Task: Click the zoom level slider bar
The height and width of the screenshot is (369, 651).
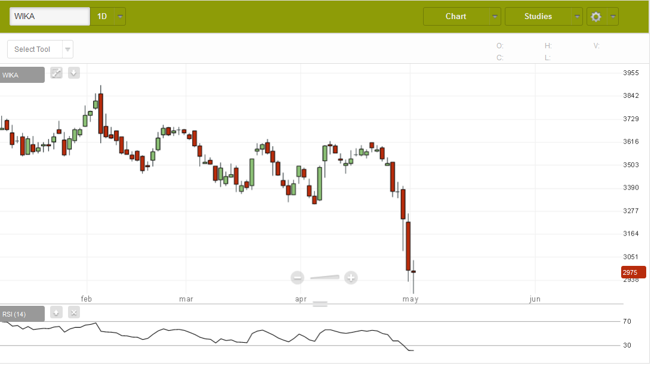Action: pyautogui.click(x=325, y=277)
